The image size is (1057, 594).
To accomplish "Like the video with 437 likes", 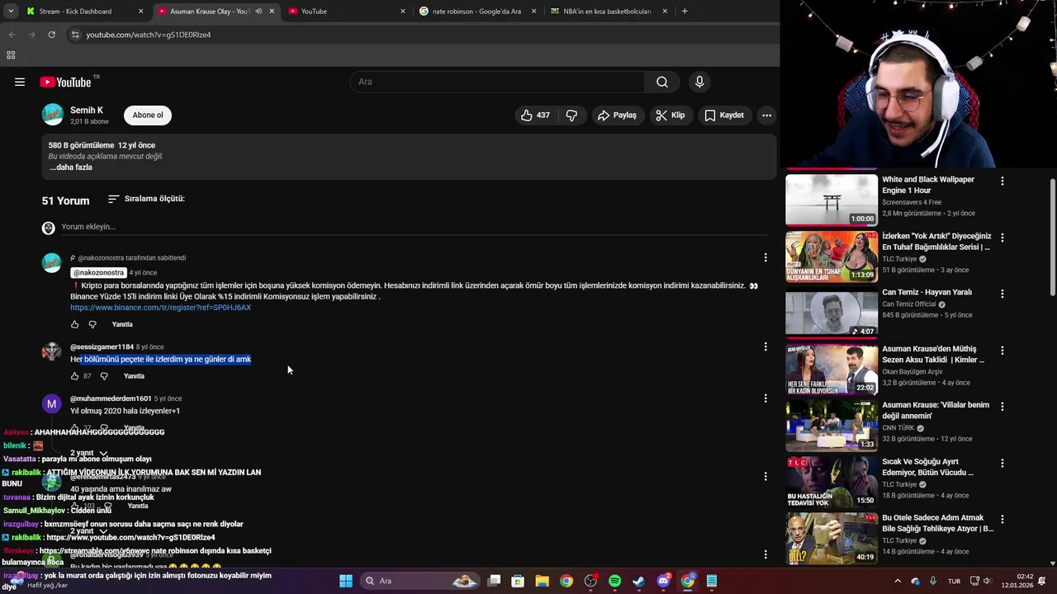I will click(x=534, y=115).
